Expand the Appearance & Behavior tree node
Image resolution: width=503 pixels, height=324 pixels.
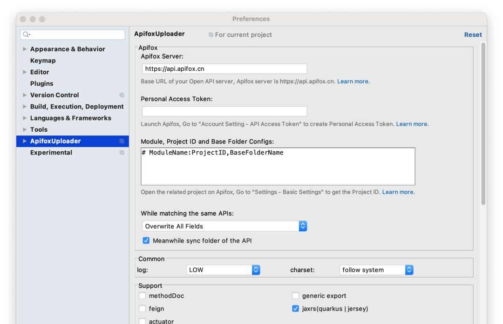pyautogui.click(x=25, y=49)
